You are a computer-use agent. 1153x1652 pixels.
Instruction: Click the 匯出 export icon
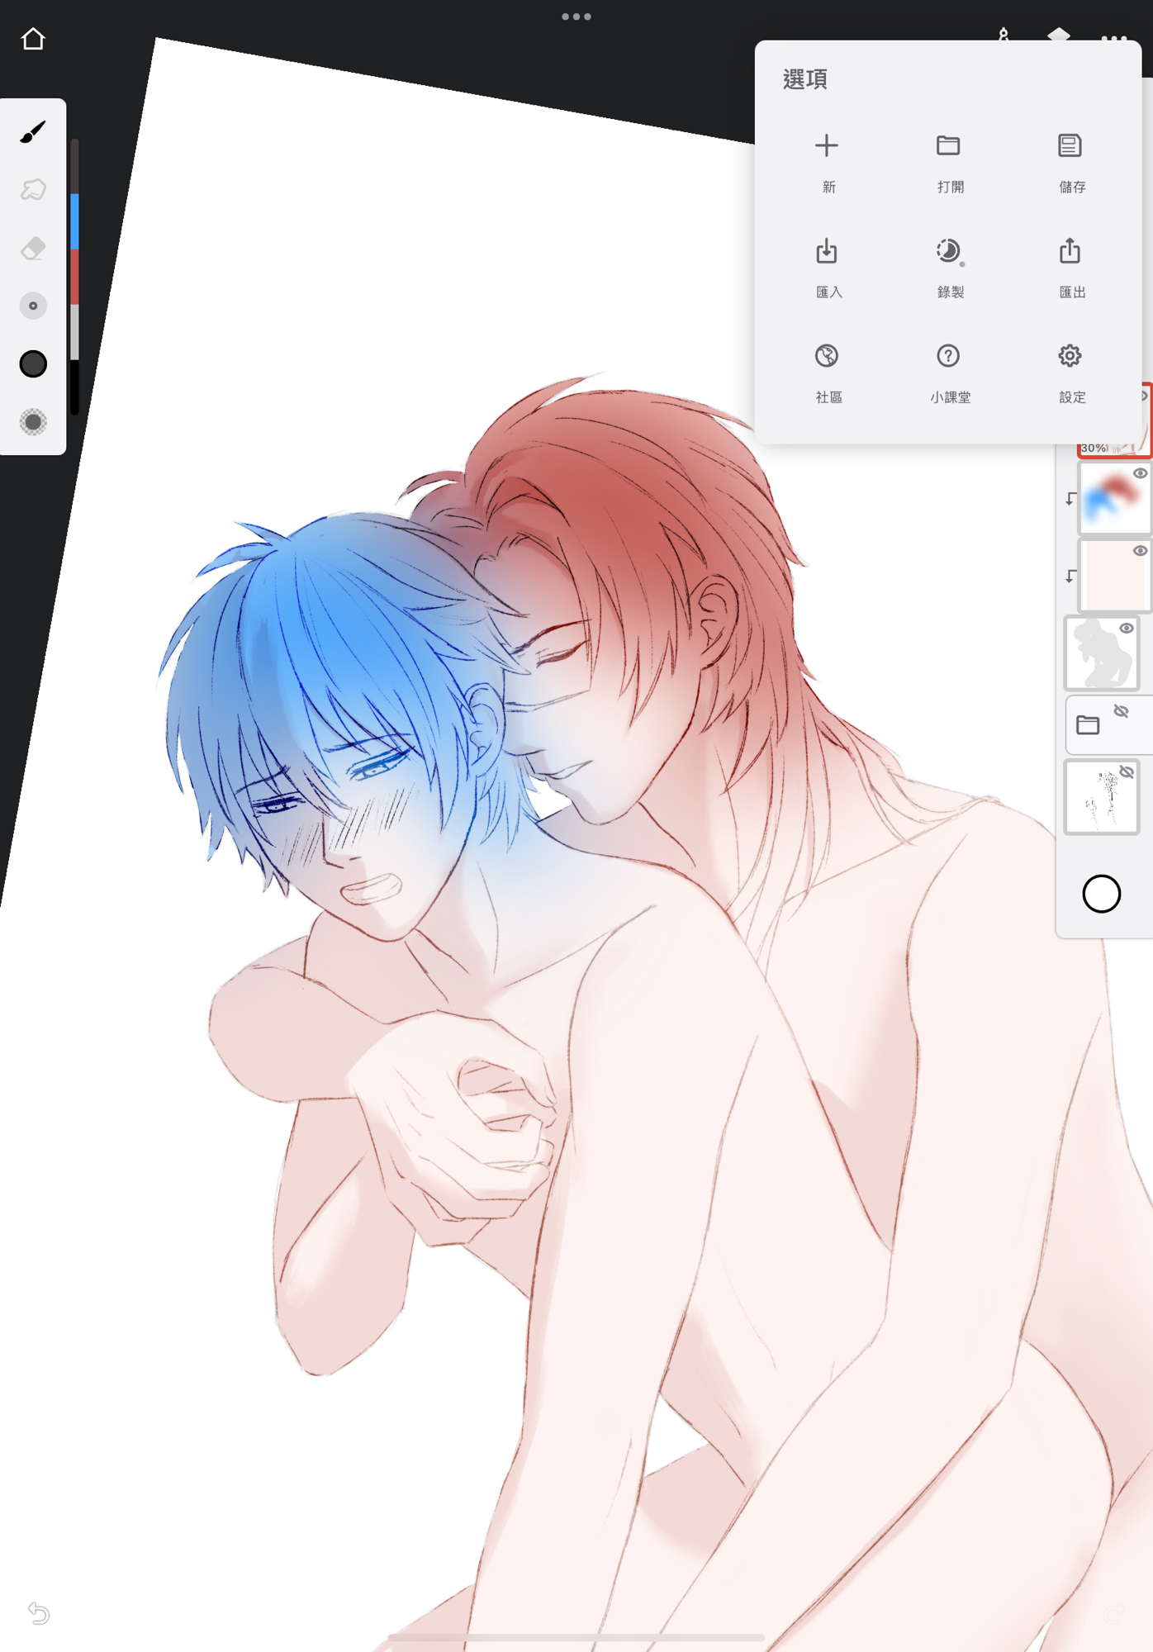pos(1070,252)
